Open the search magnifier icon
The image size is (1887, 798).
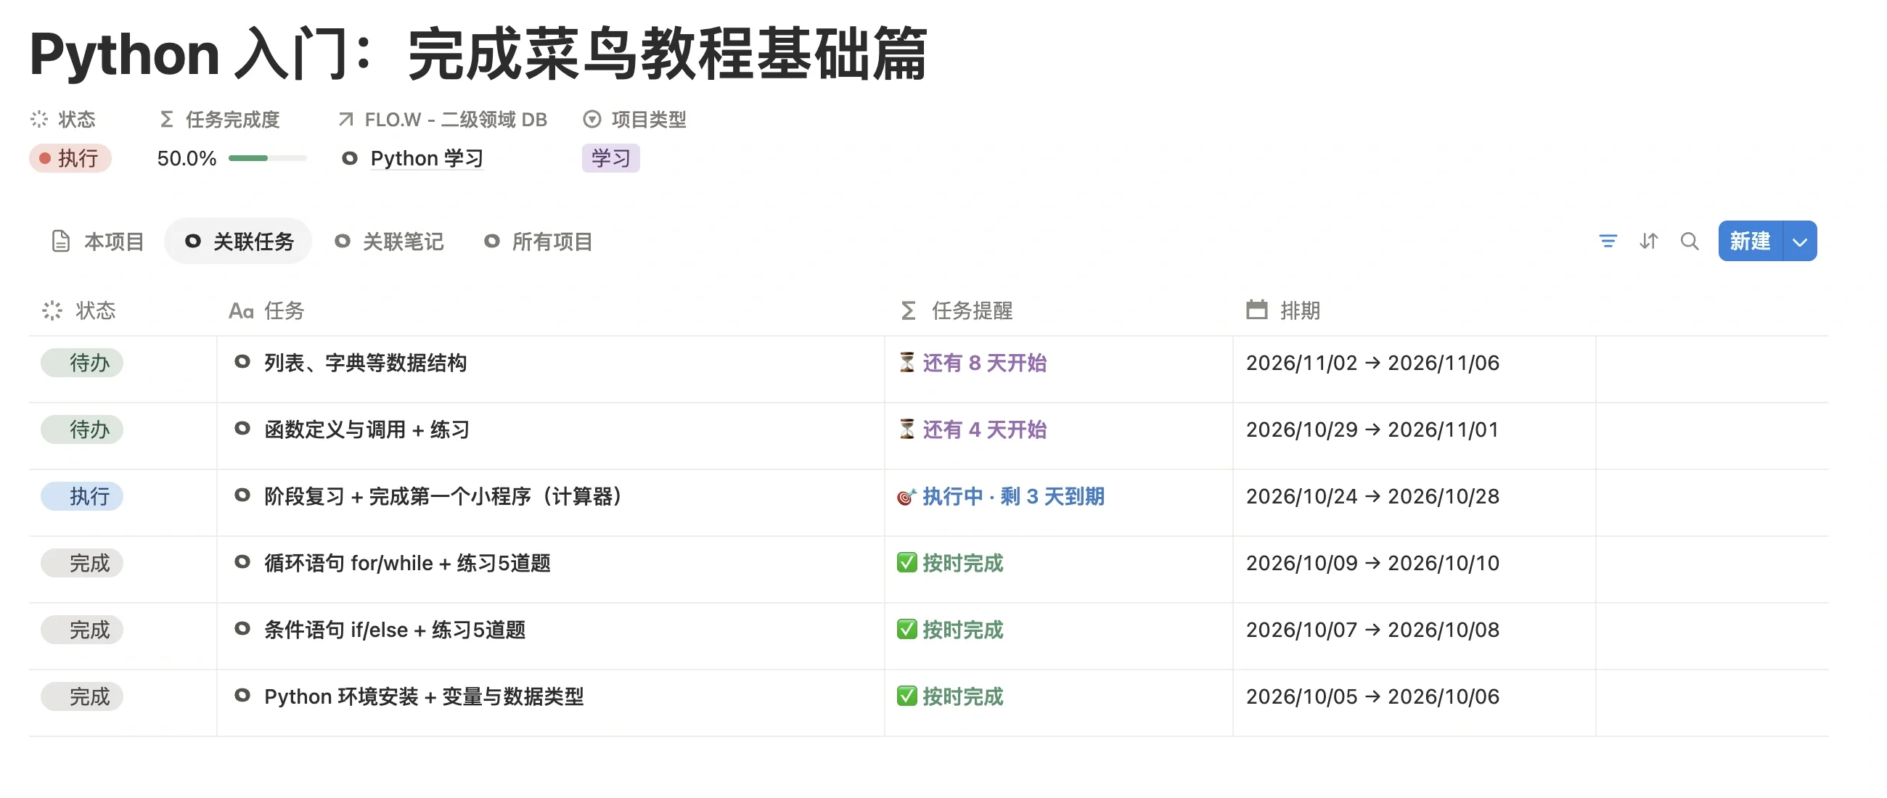(1689, 241)
